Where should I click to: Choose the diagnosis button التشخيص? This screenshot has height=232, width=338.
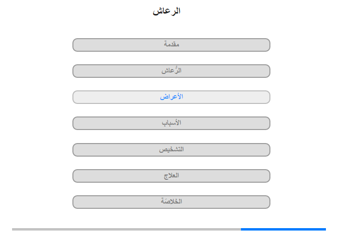[171, 150]
